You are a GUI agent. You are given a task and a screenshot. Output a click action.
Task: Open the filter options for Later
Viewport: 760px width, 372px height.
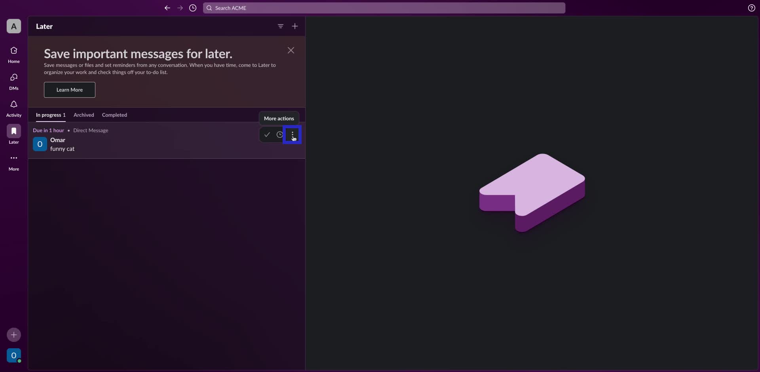281,27
